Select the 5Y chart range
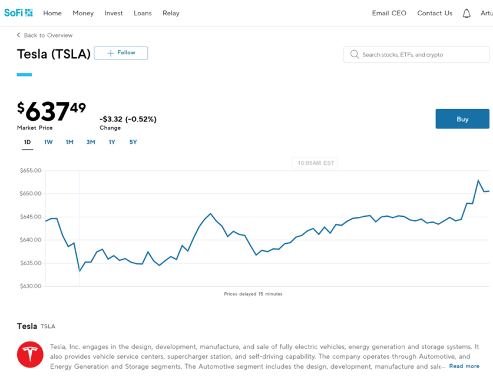The width and height of the screenshot is (493, 377). point(133,142)
